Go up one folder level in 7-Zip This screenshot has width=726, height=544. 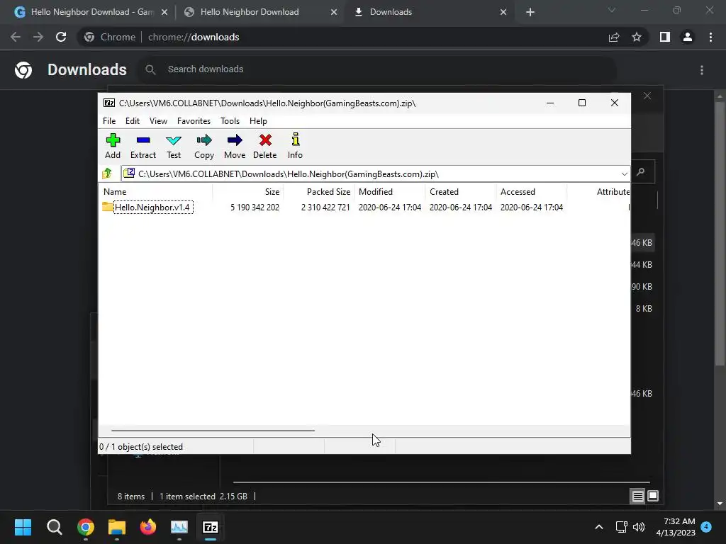108,174
